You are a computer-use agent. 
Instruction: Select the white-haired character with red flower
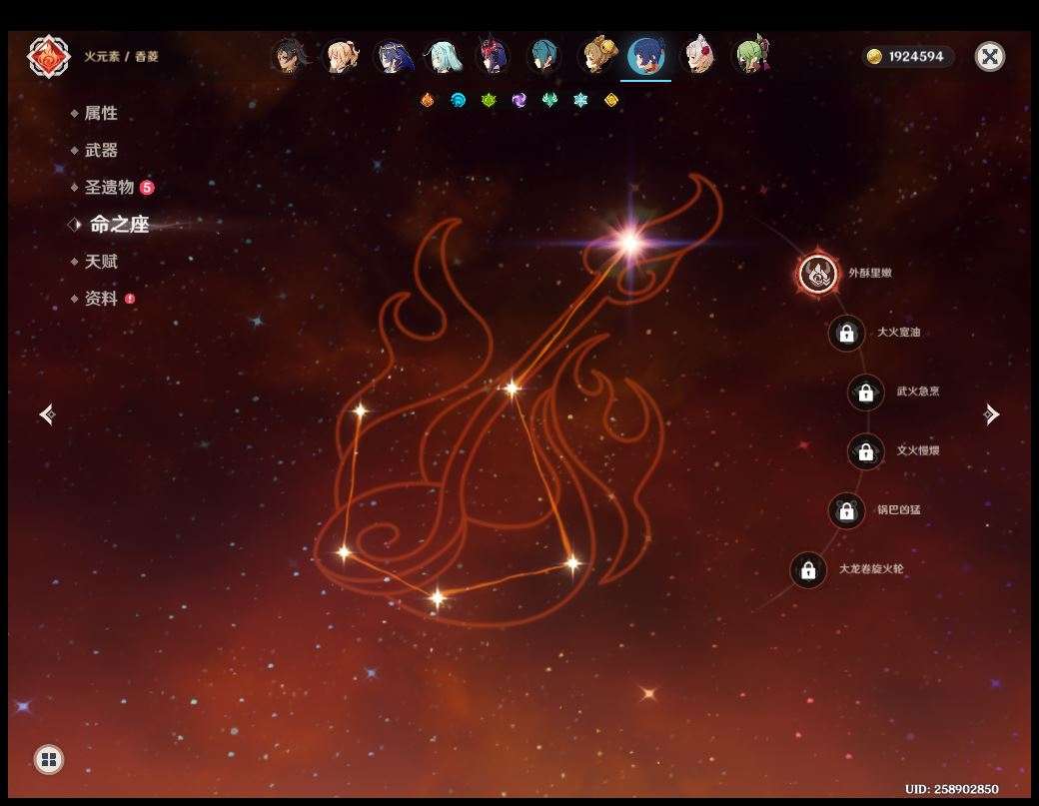(698, 54)
